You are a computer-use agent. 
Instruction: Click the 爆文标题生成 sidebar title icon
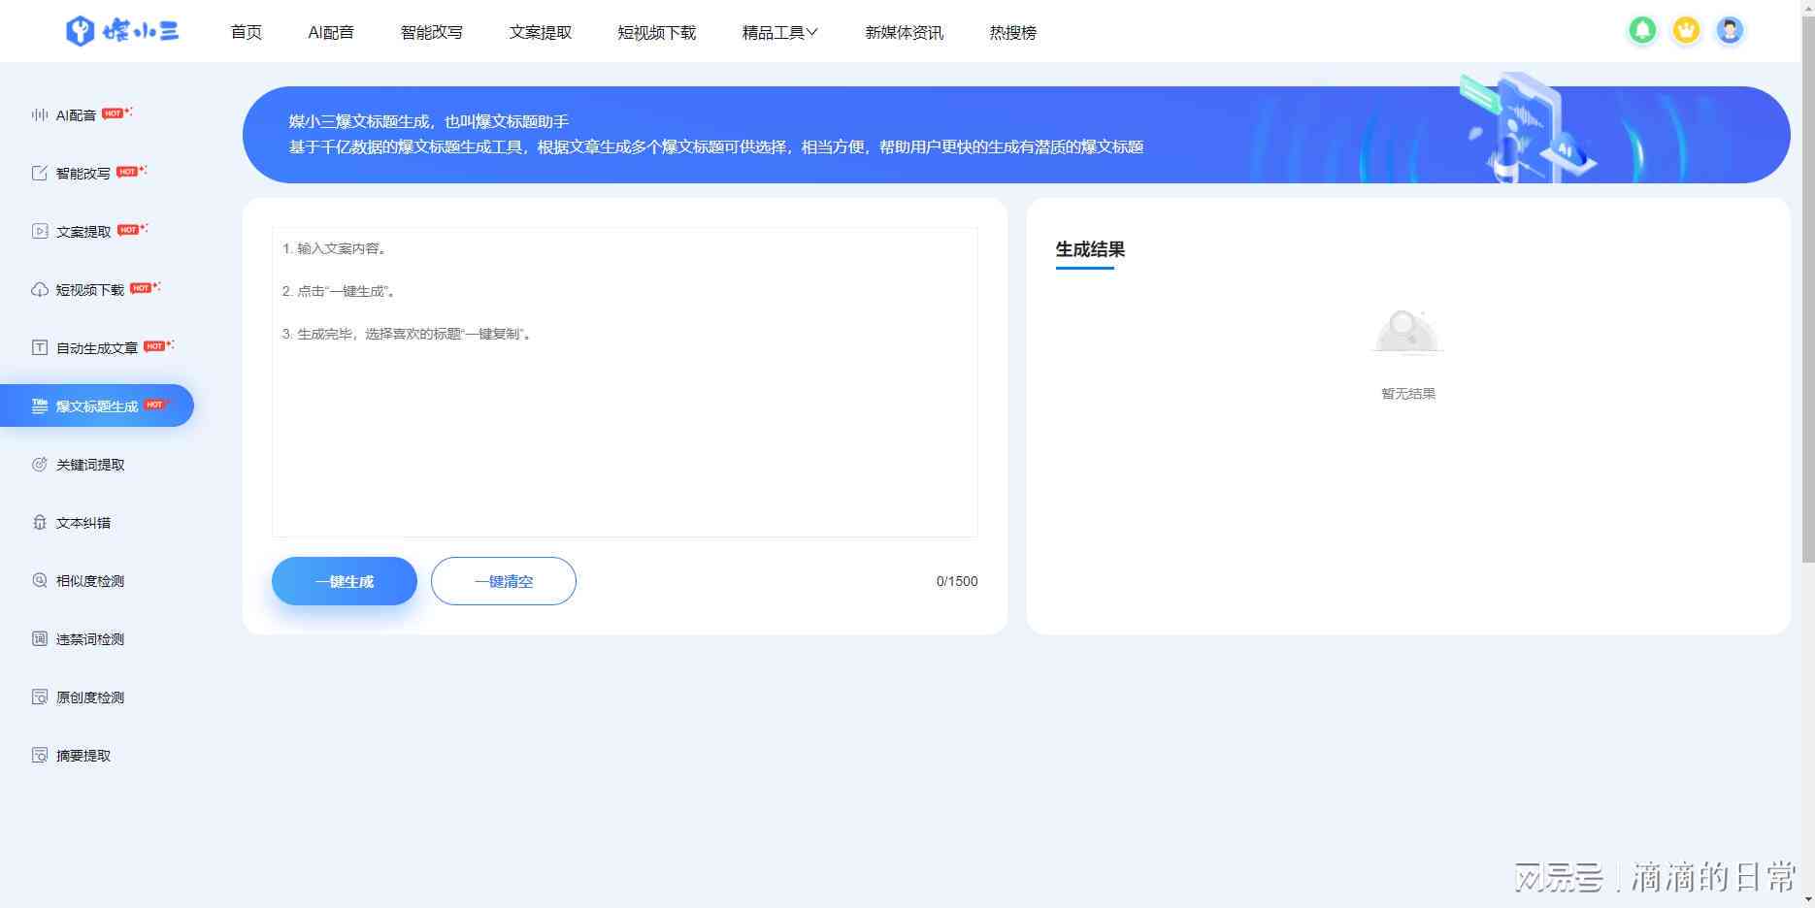(x=40, y=405)
